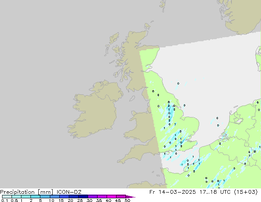Click the legend value "25"
Viewport: 261px width, 202px height.
pos(80,200)
